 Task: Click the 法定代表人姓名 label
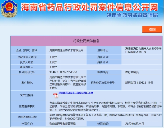(x=27, y=57)
